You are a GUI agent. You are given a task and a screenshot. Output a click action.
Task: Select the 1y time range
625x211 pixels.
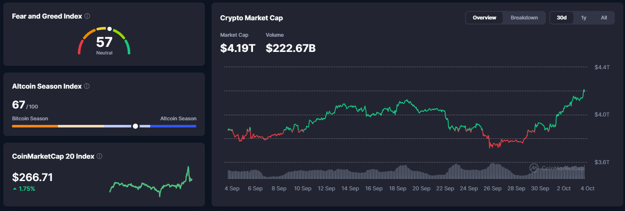[x=584, y=18]
